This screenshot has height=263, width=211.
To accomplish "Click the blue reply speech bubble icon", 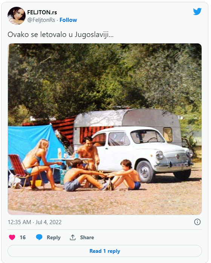I will click(x=39, y=237).
